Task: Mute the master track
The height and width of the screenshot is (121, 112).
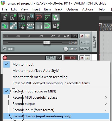Action: coord(82,36)
